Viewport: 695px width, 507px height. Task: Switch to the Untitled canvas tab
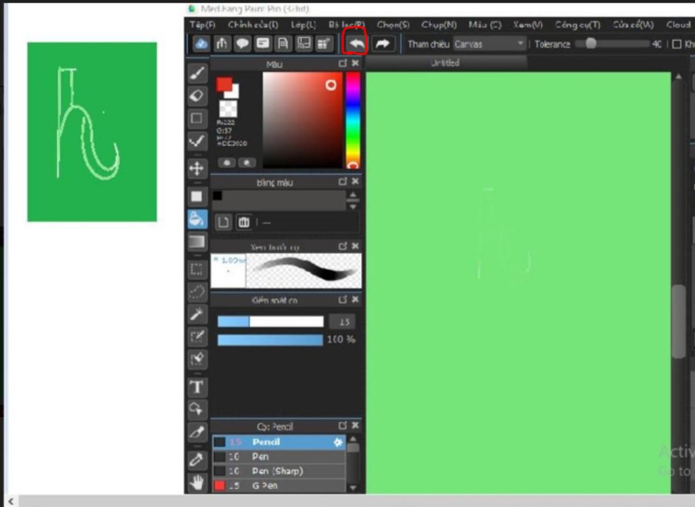(x=446, y=63)
